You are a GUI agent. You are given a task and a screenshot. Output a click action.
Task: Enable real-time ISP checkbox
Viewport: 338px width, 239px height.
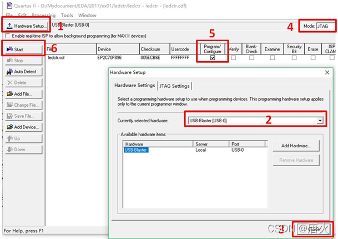point(8,36)
